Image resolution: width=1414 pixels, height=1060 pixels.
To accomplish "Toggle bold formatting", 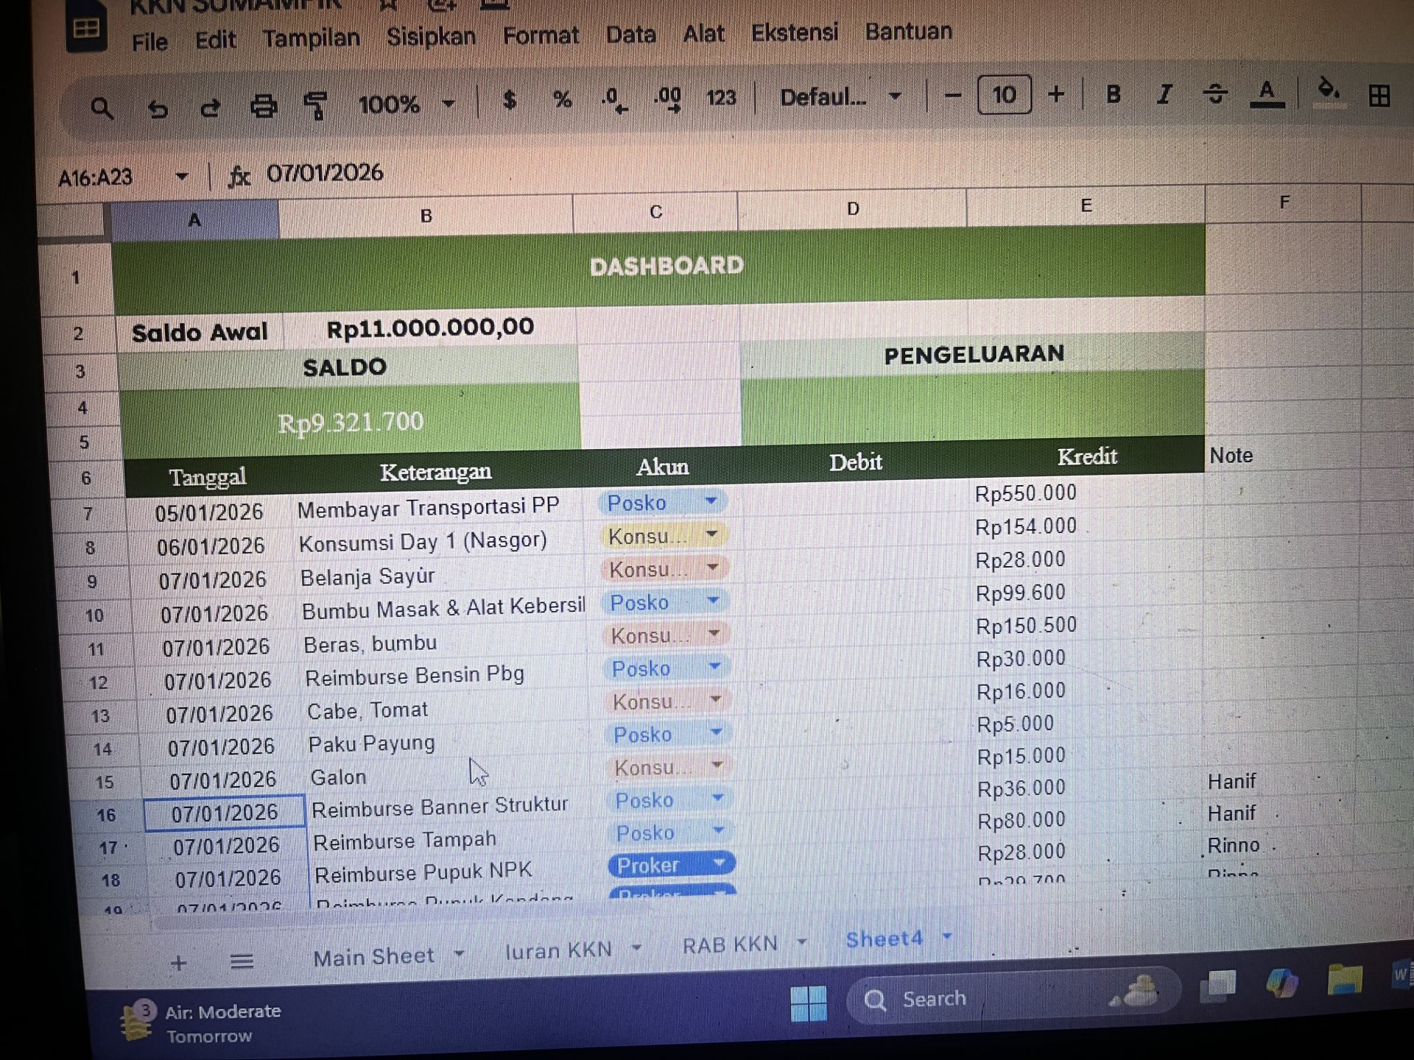I will point(1114,96).
